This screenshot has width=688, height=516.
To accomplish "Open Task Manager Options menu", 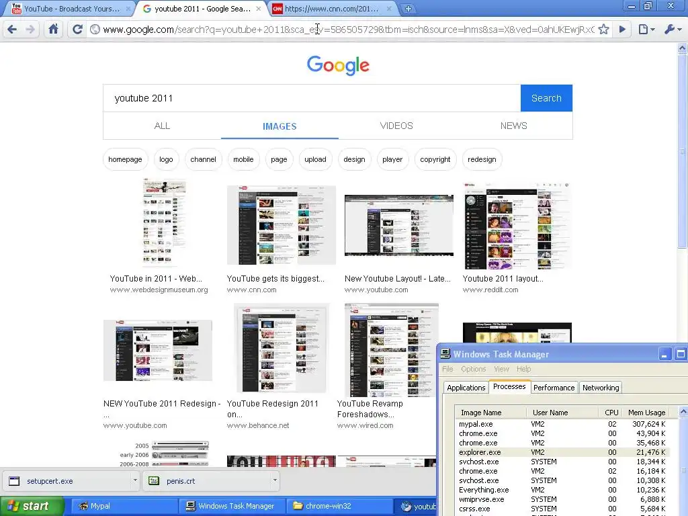I will click(x=474, y=369).
